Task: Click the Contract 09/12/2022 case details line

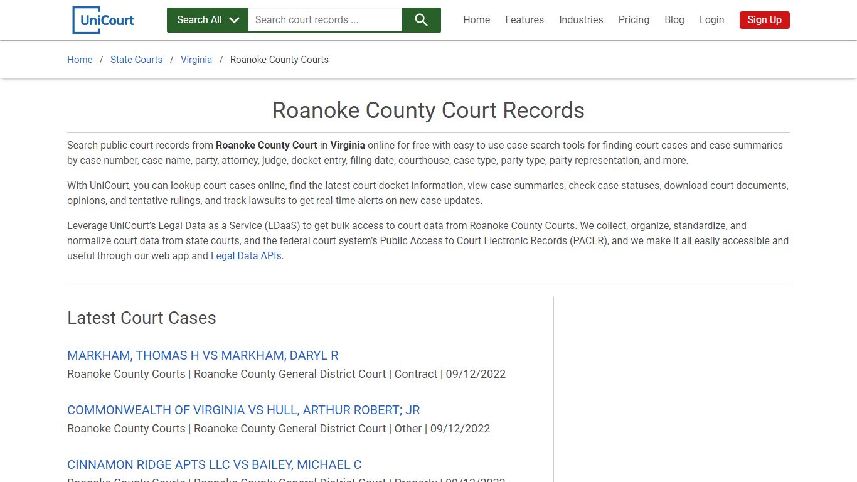Action: pos(286,374)
